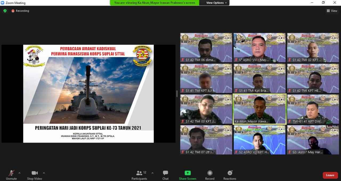Stop Video camera toggle
341x181 pixels.
tap(34, 173)
